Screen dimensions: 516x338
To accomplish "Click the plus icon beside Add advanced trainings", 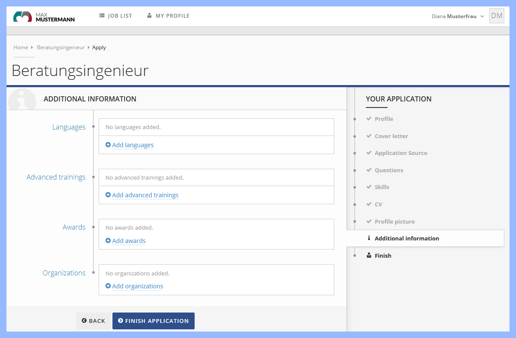I will click(108, 195).
